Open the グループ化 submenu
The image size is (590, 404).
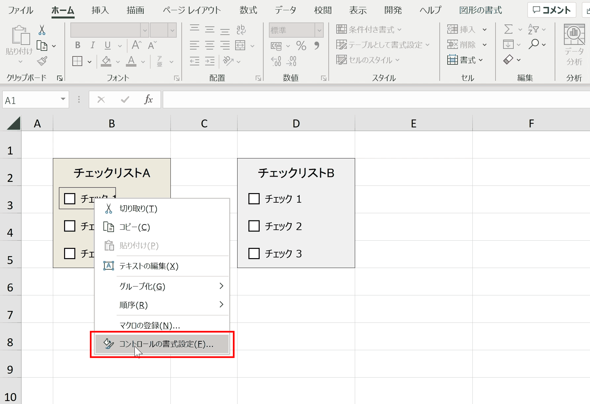click(x=162, y=286)
